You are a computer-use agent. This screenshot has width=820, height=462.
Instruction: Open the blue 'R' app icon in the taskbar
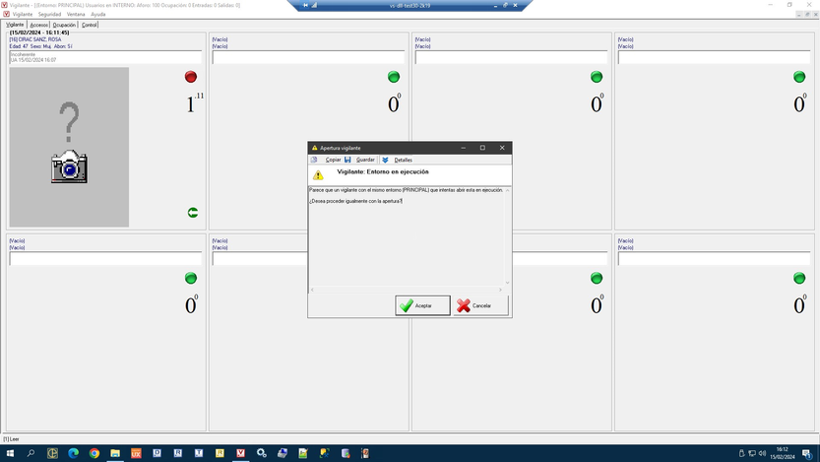pyautogui.click(x=178, y=453)
